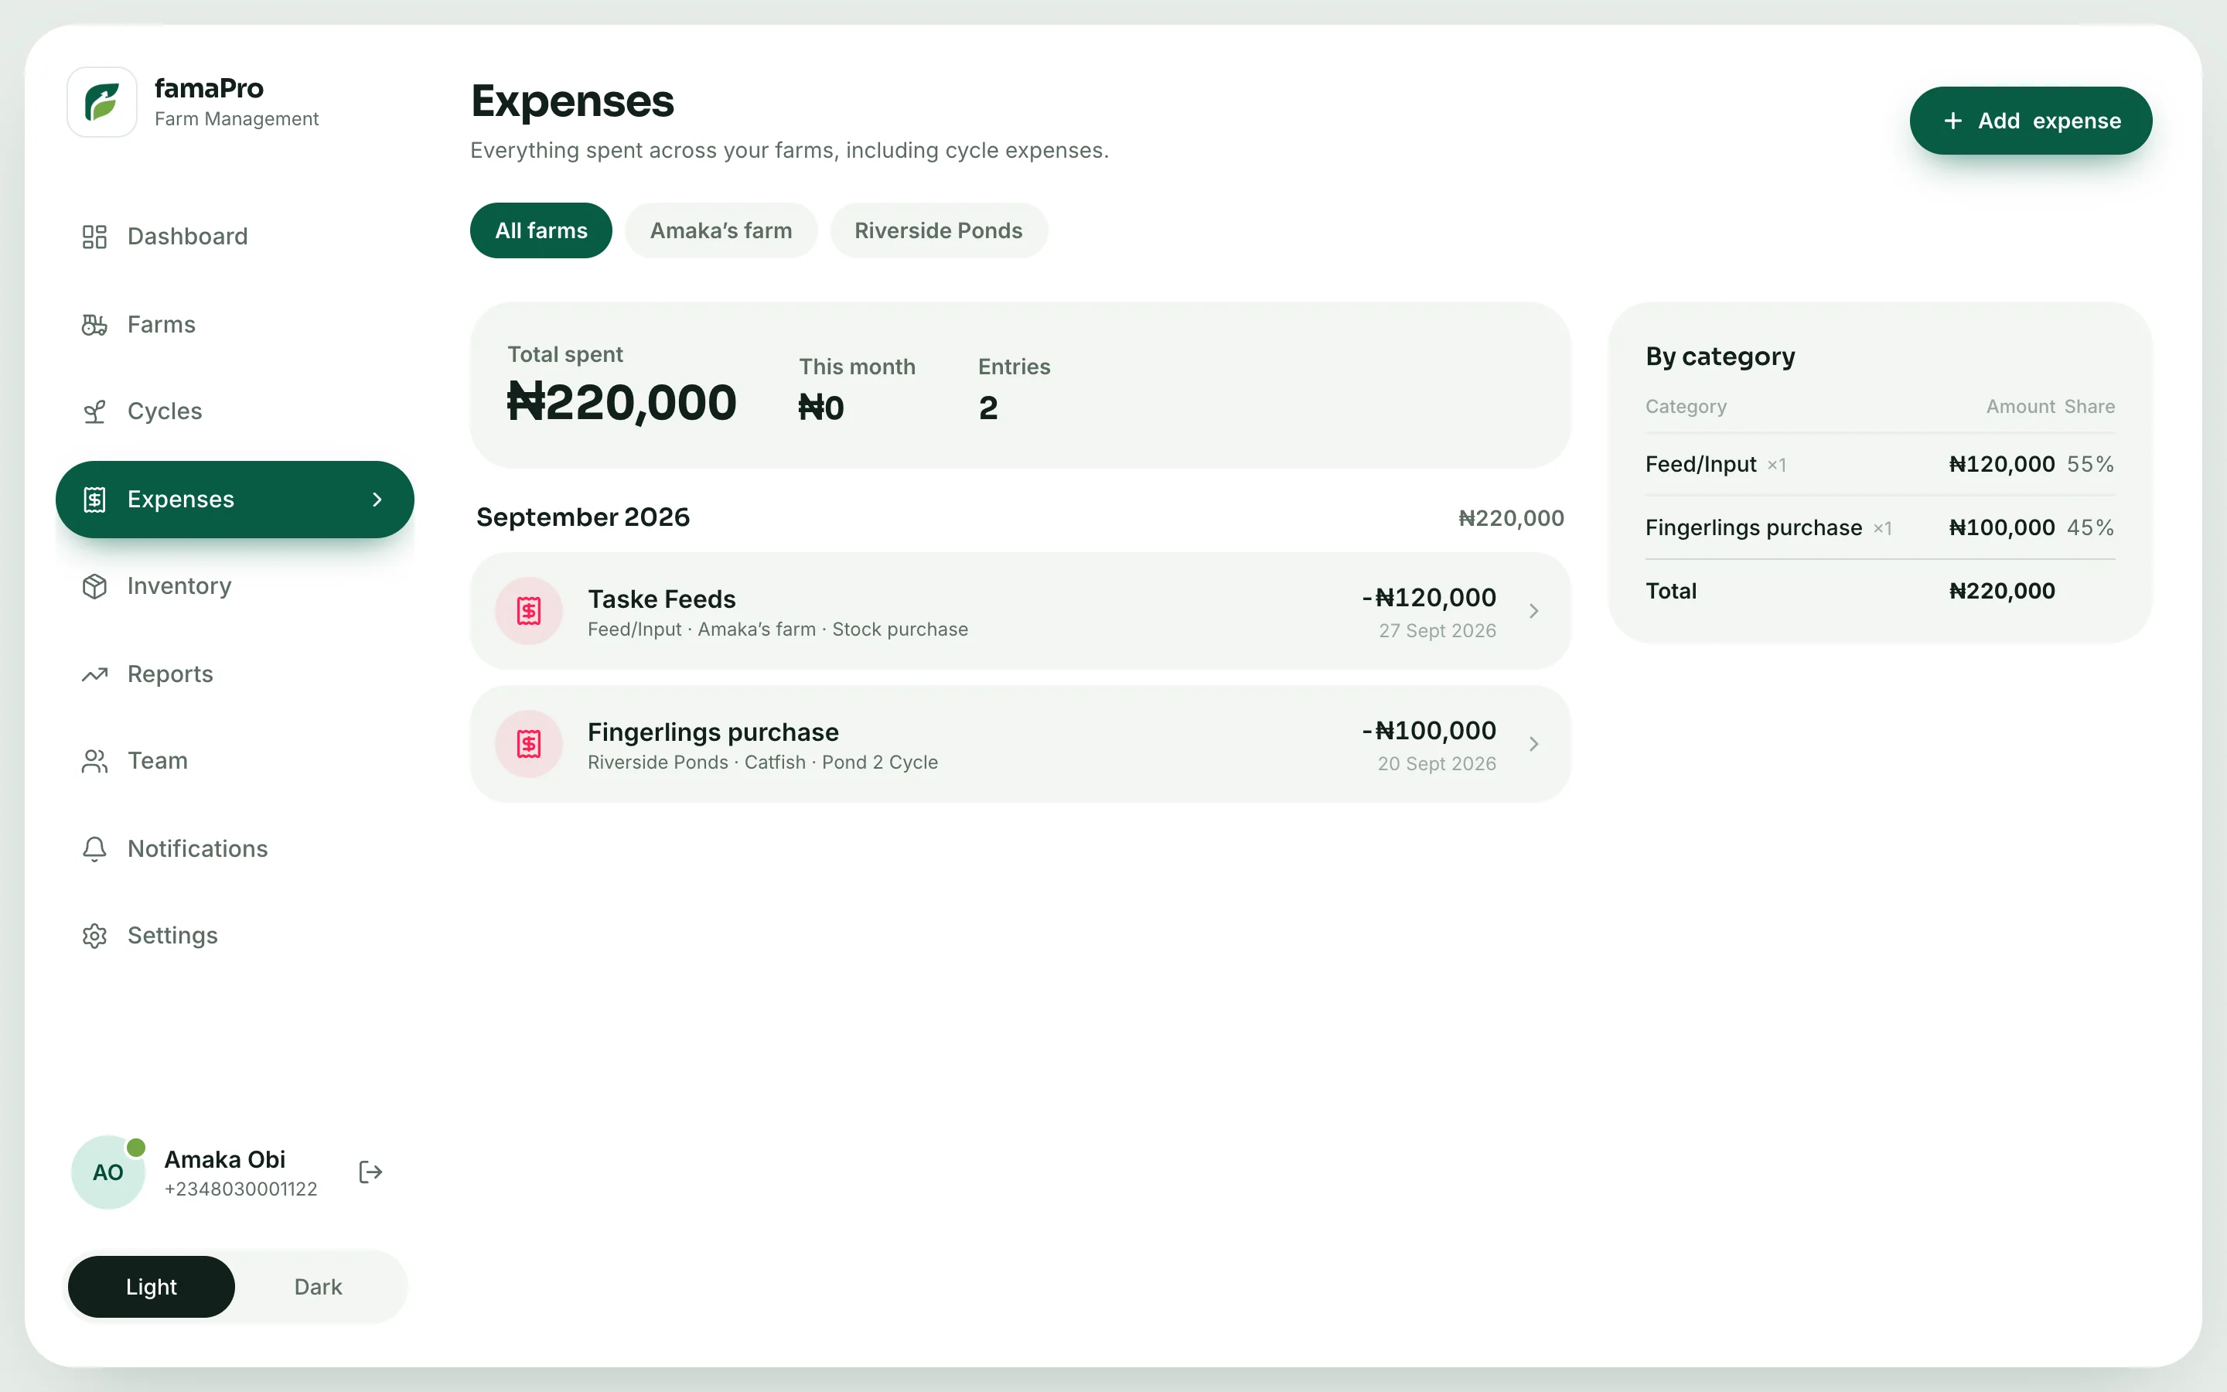The height and width of the screenshot is (1392, 2227).
Task: Click the Cycles sprout icon
Action: [95, 411]
